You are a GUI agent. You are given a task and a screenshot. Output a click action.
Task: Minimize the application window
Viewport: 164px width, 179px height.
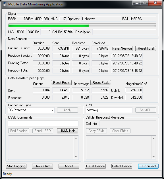coord(137,3)
